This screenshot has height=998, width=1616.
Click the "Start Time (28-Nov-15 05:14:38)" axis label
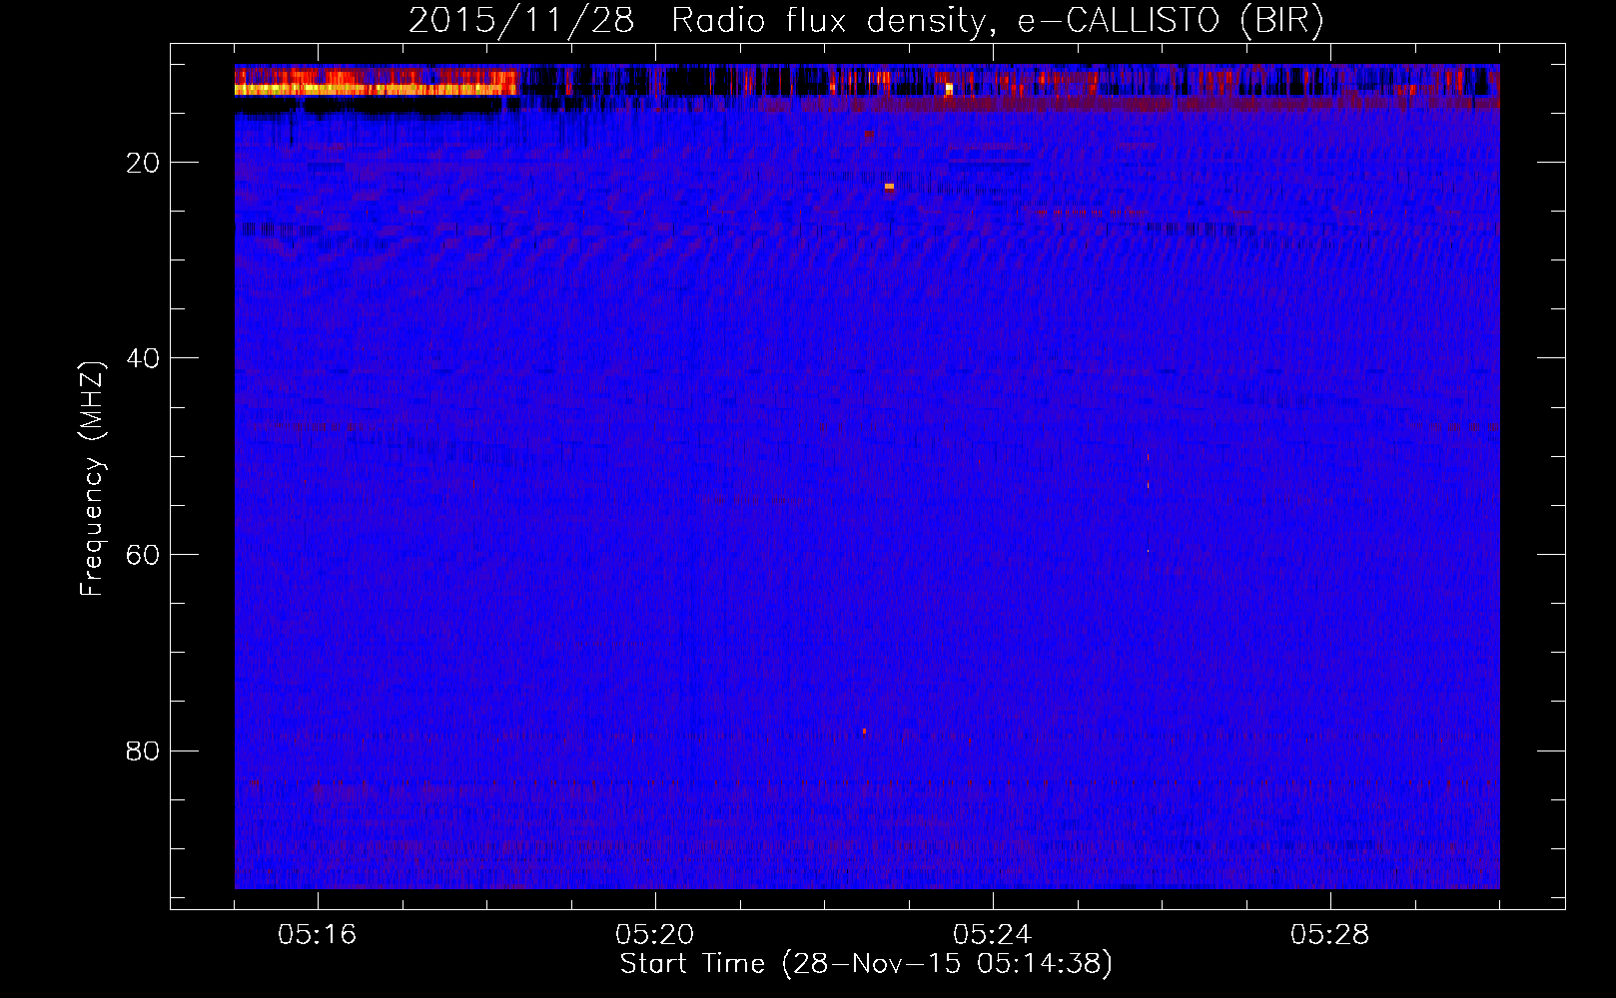866,964
